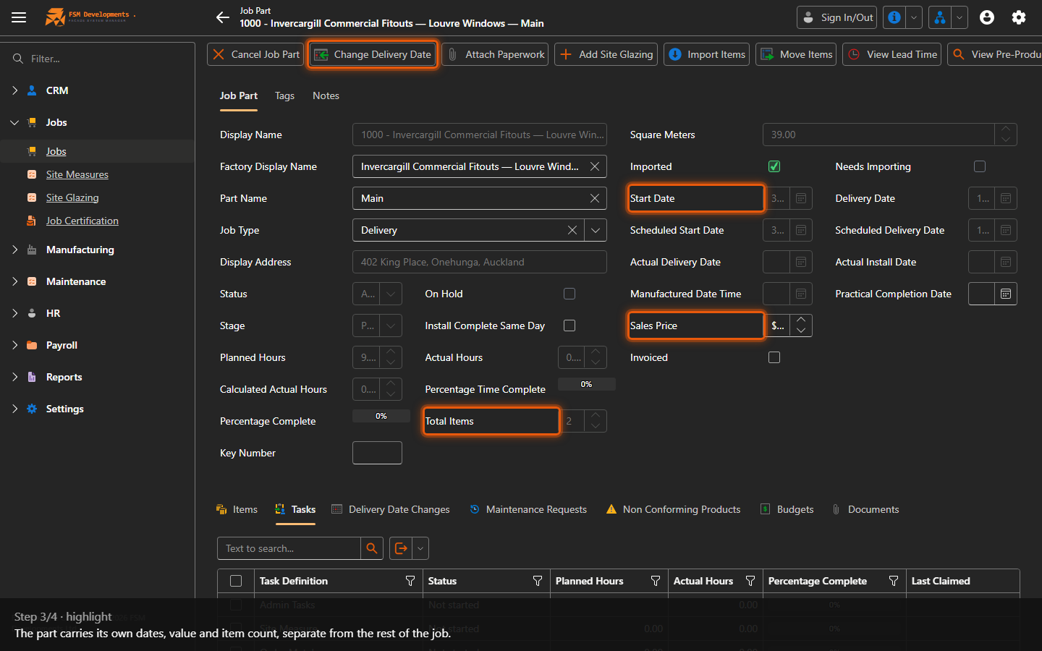Expand the export button dropdown arrow

[x=420, y=548]
